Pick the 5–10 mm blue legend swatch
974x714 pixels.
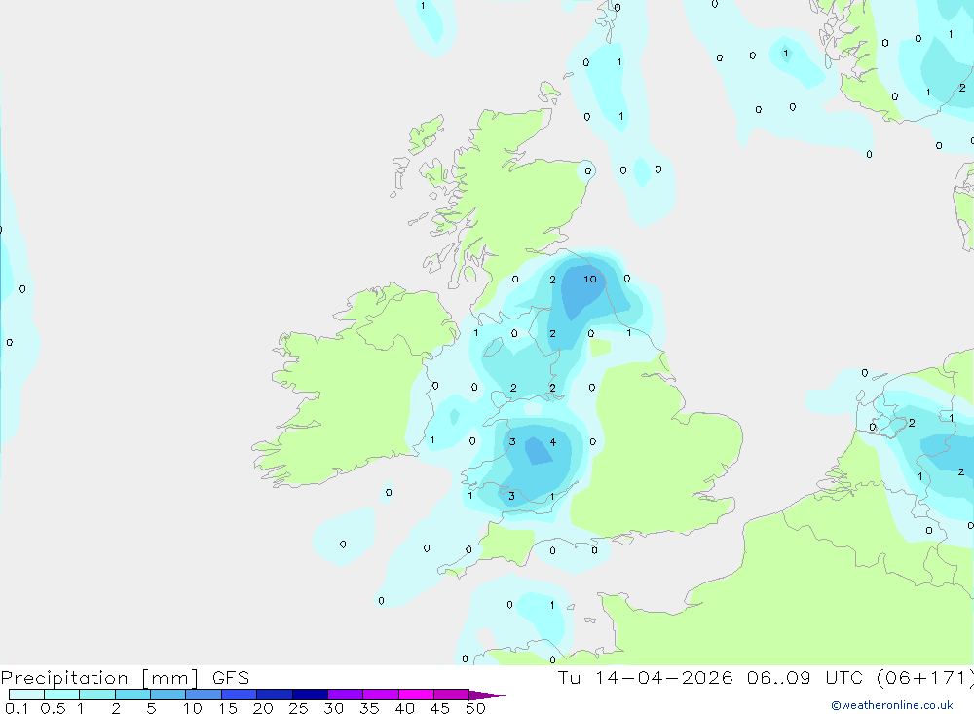(169, 695)
